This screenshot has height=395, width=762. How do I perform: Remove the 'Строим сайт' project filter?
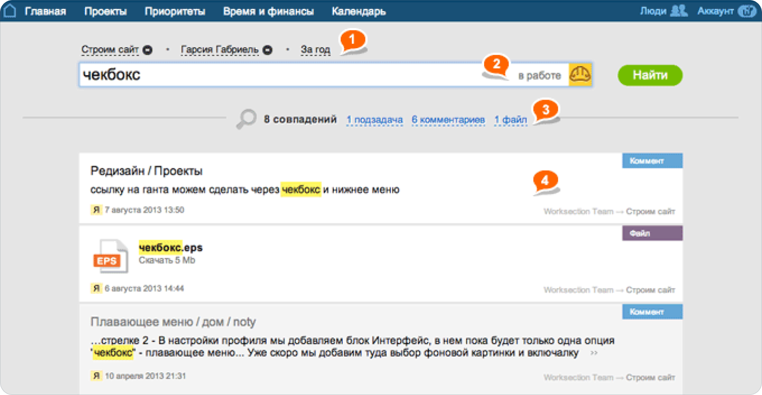148,50
